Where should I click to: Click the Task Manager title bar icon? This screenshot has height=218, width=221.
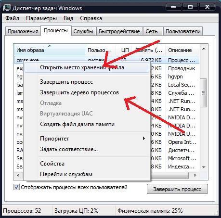(6, 8)
